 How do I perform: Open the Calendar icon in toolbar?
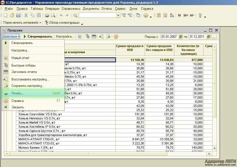[165, 15]
